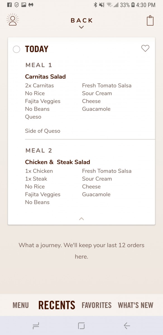This screenshot has height=335, width=163.
Task: Tap the Side of Queso item
Action: 43,131
